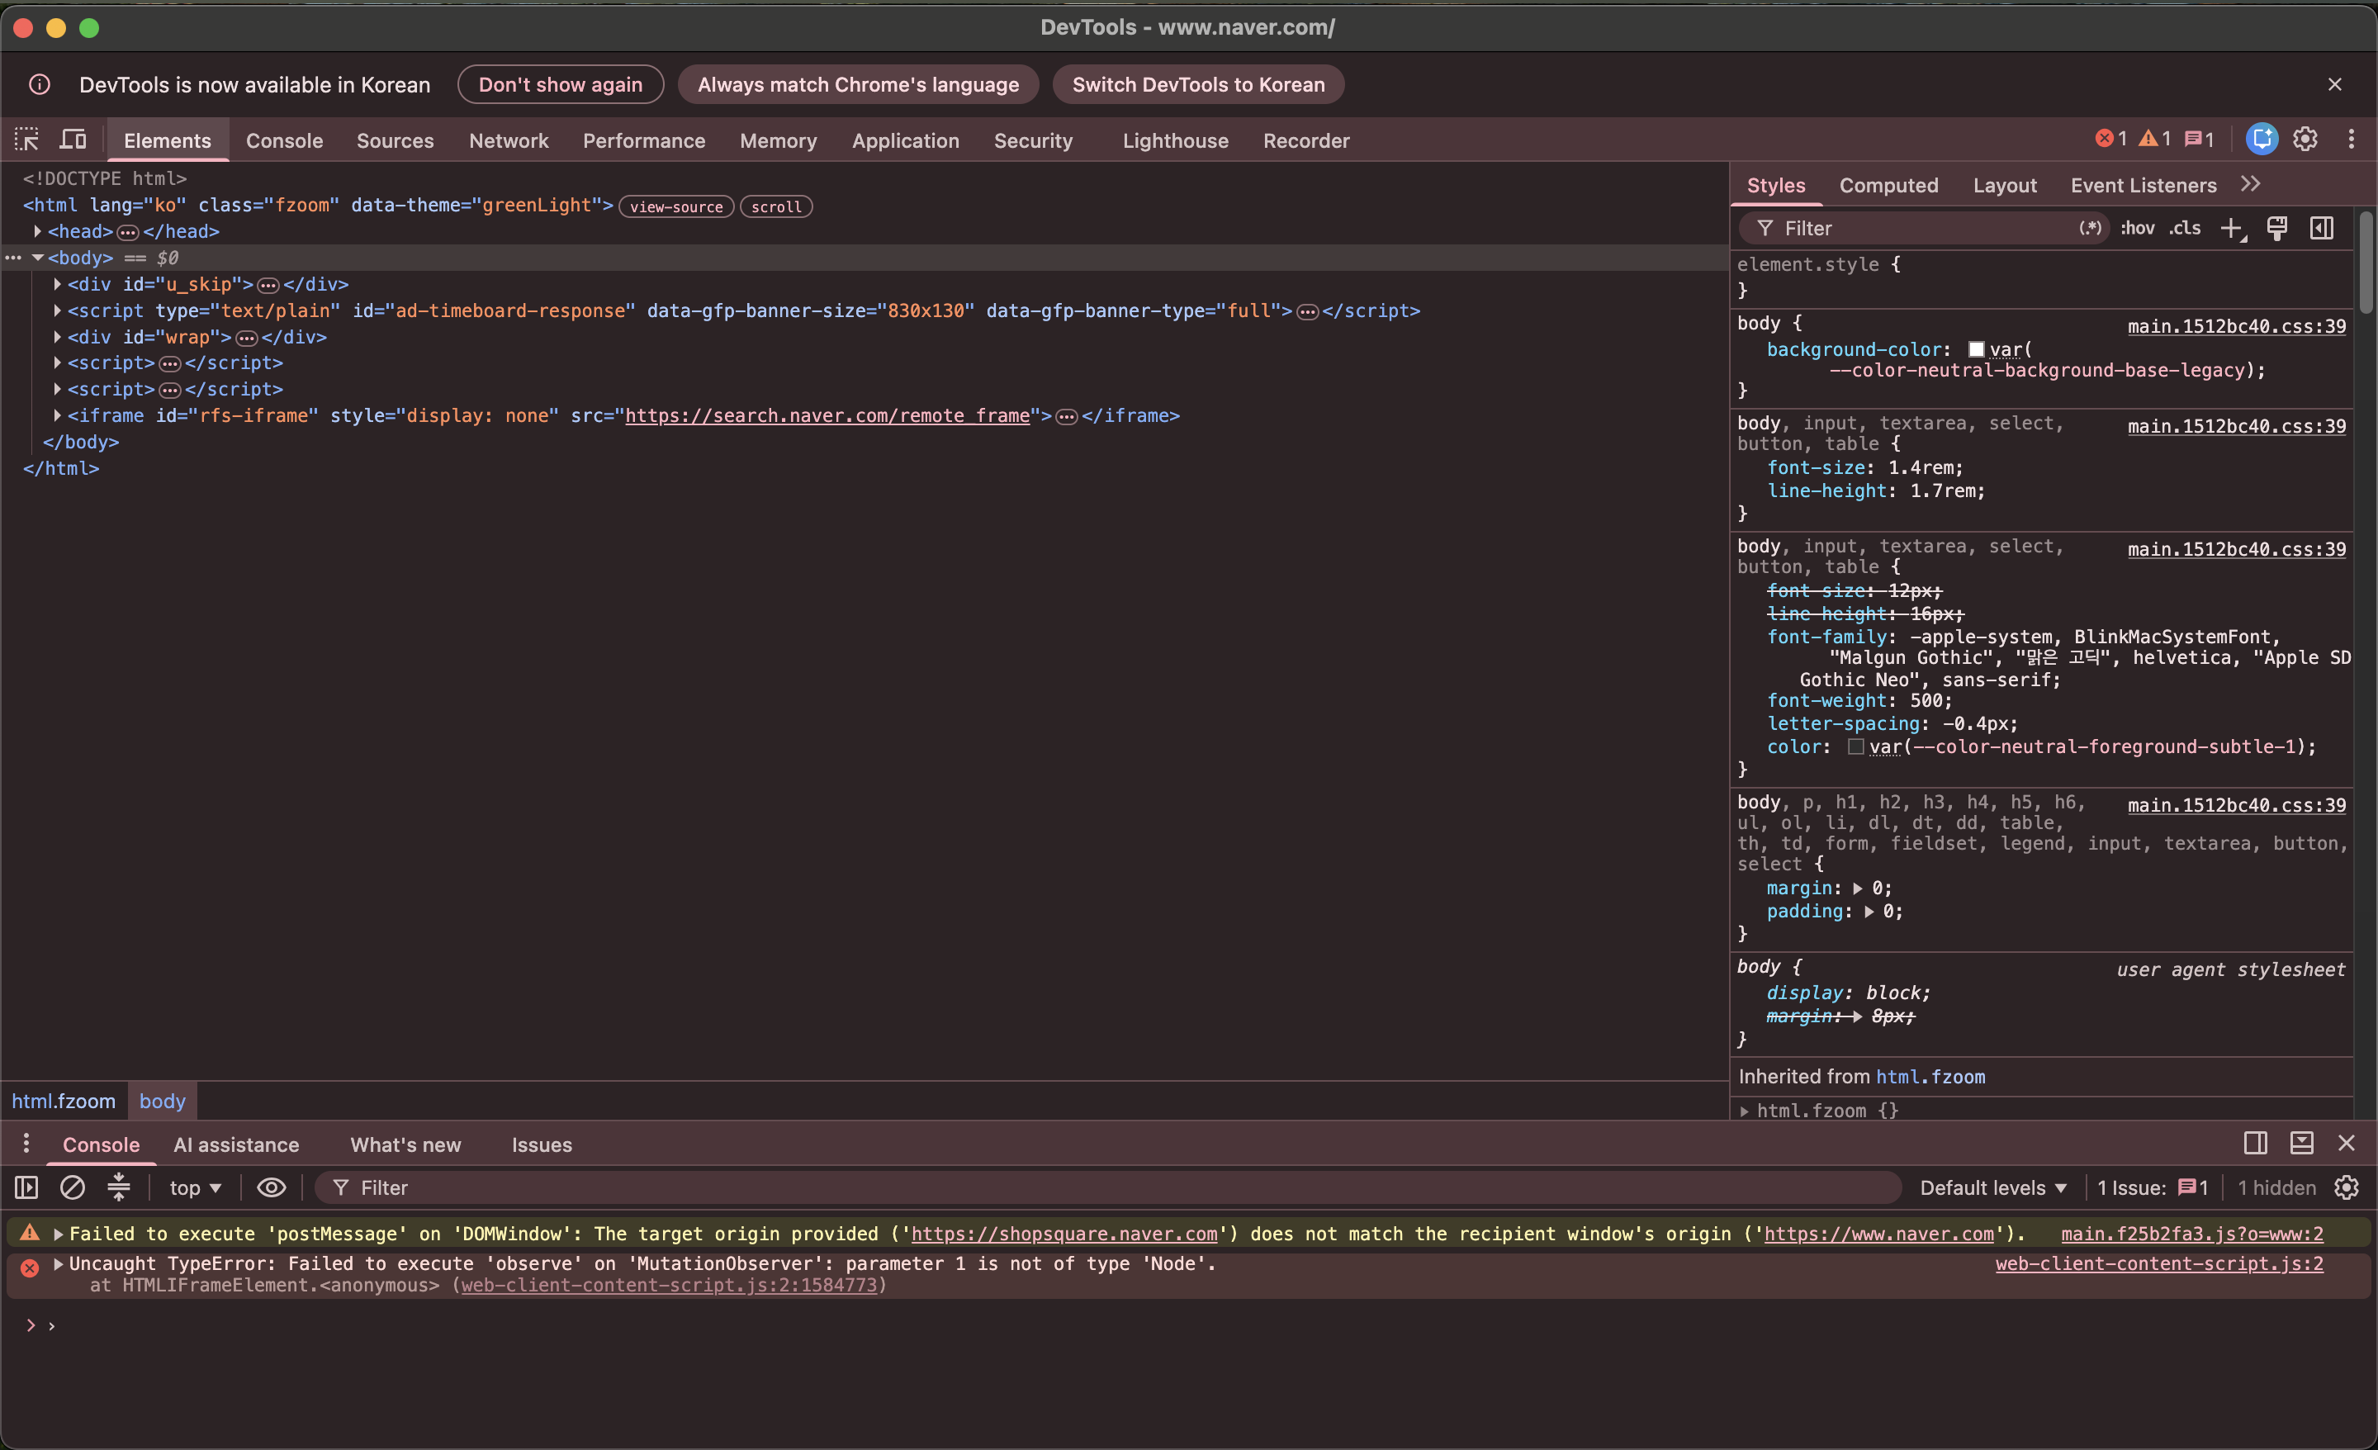Image resolution: width=2378 pixels, height=1450 pixels.
Task: Open the Event Listeners tab
Action: tap(2143, 185)
